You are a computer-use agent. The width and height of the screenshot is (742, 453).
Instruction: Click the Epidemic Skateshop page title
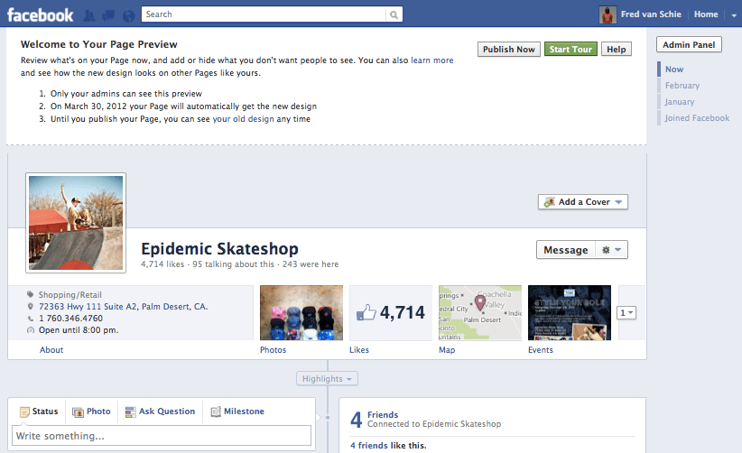219,249
